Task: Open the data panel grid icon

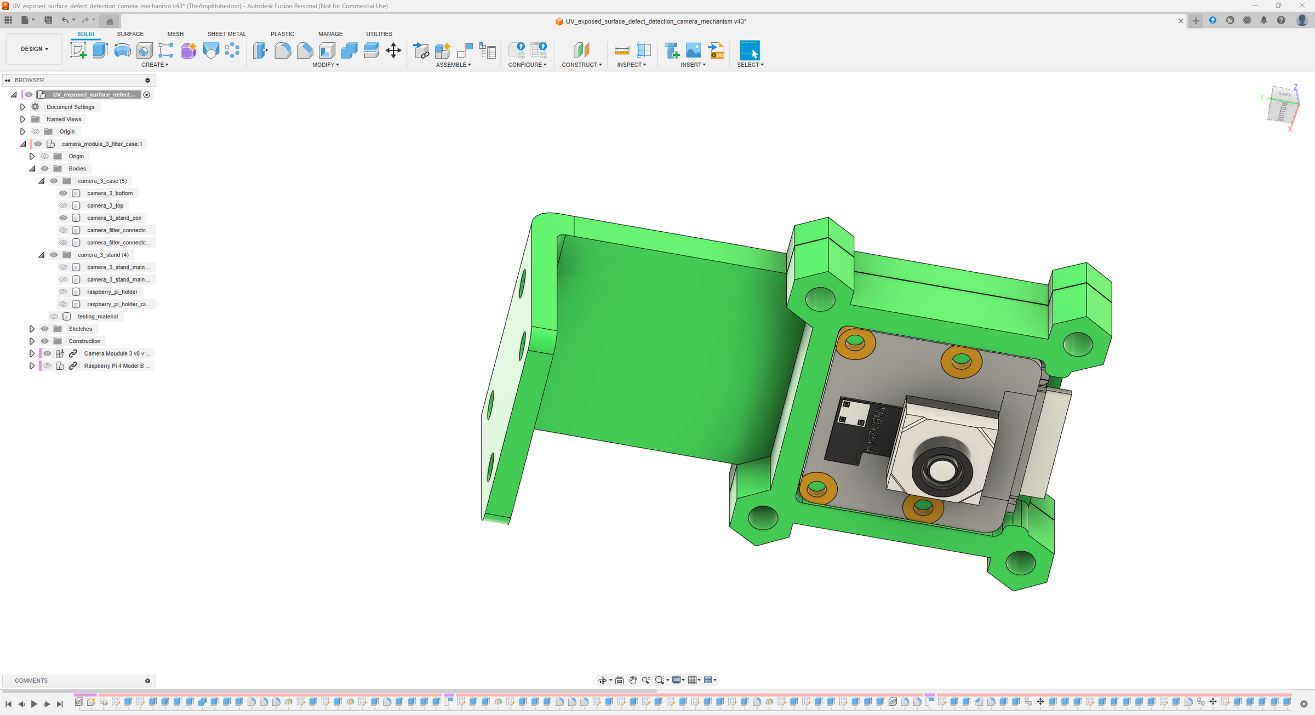Action: tap(8, 20)
